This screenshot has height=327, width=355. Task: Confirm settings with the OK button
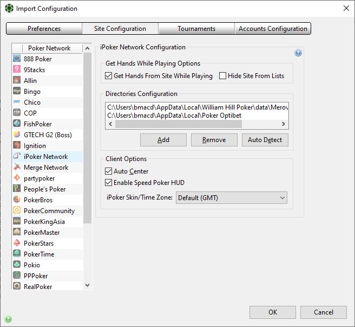click(x=273, y=312)
